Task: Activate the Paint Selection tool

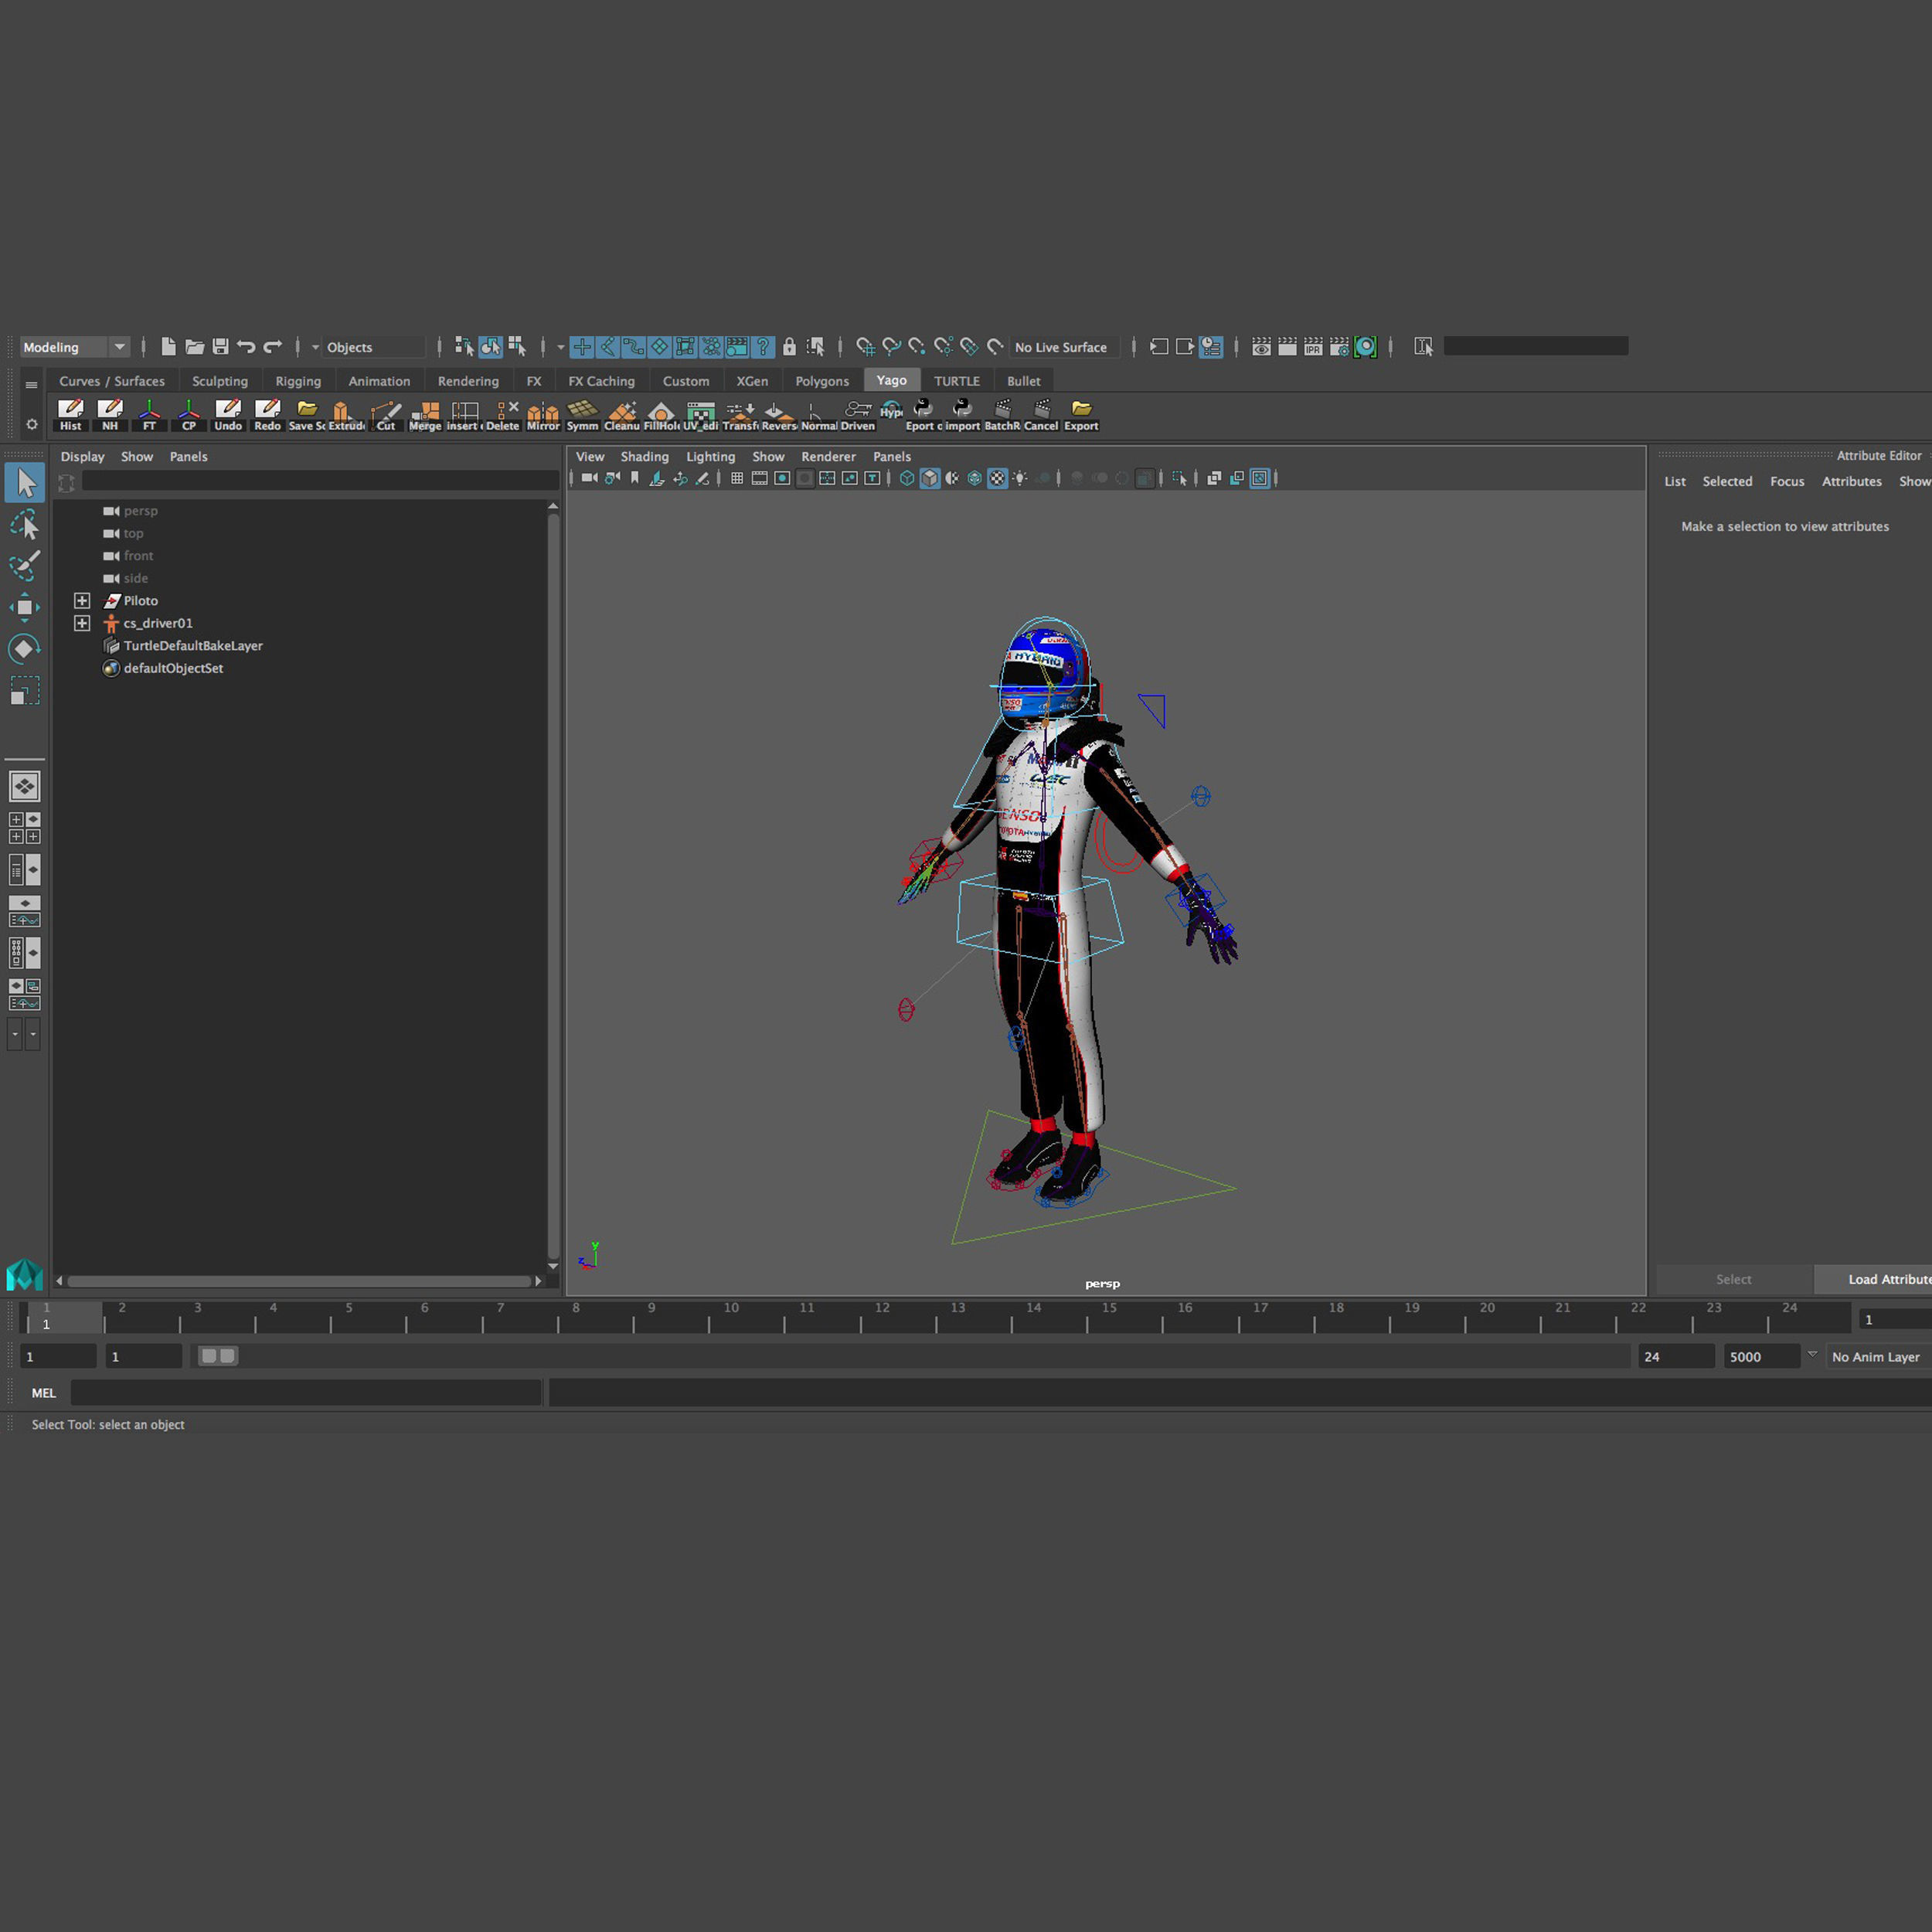Action: pyautogui.click(x=24, y=566)
